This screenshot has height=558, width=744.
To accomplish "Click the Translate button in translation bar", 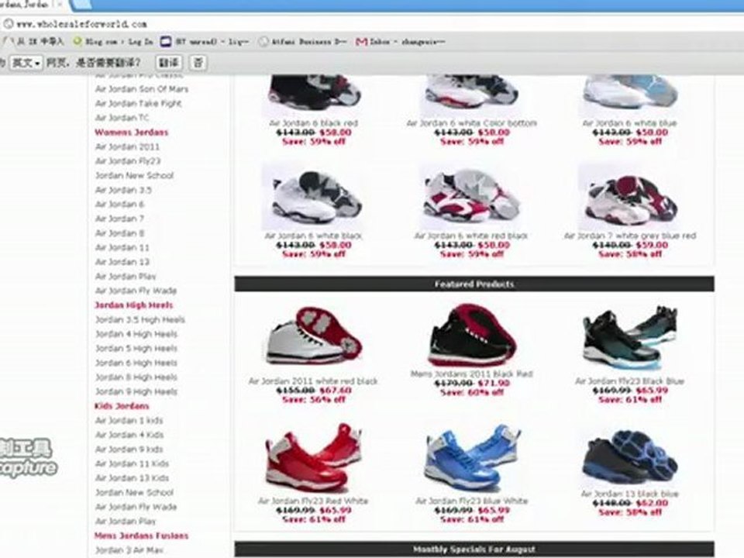I will pyautogui.click(x=168, y=63).
